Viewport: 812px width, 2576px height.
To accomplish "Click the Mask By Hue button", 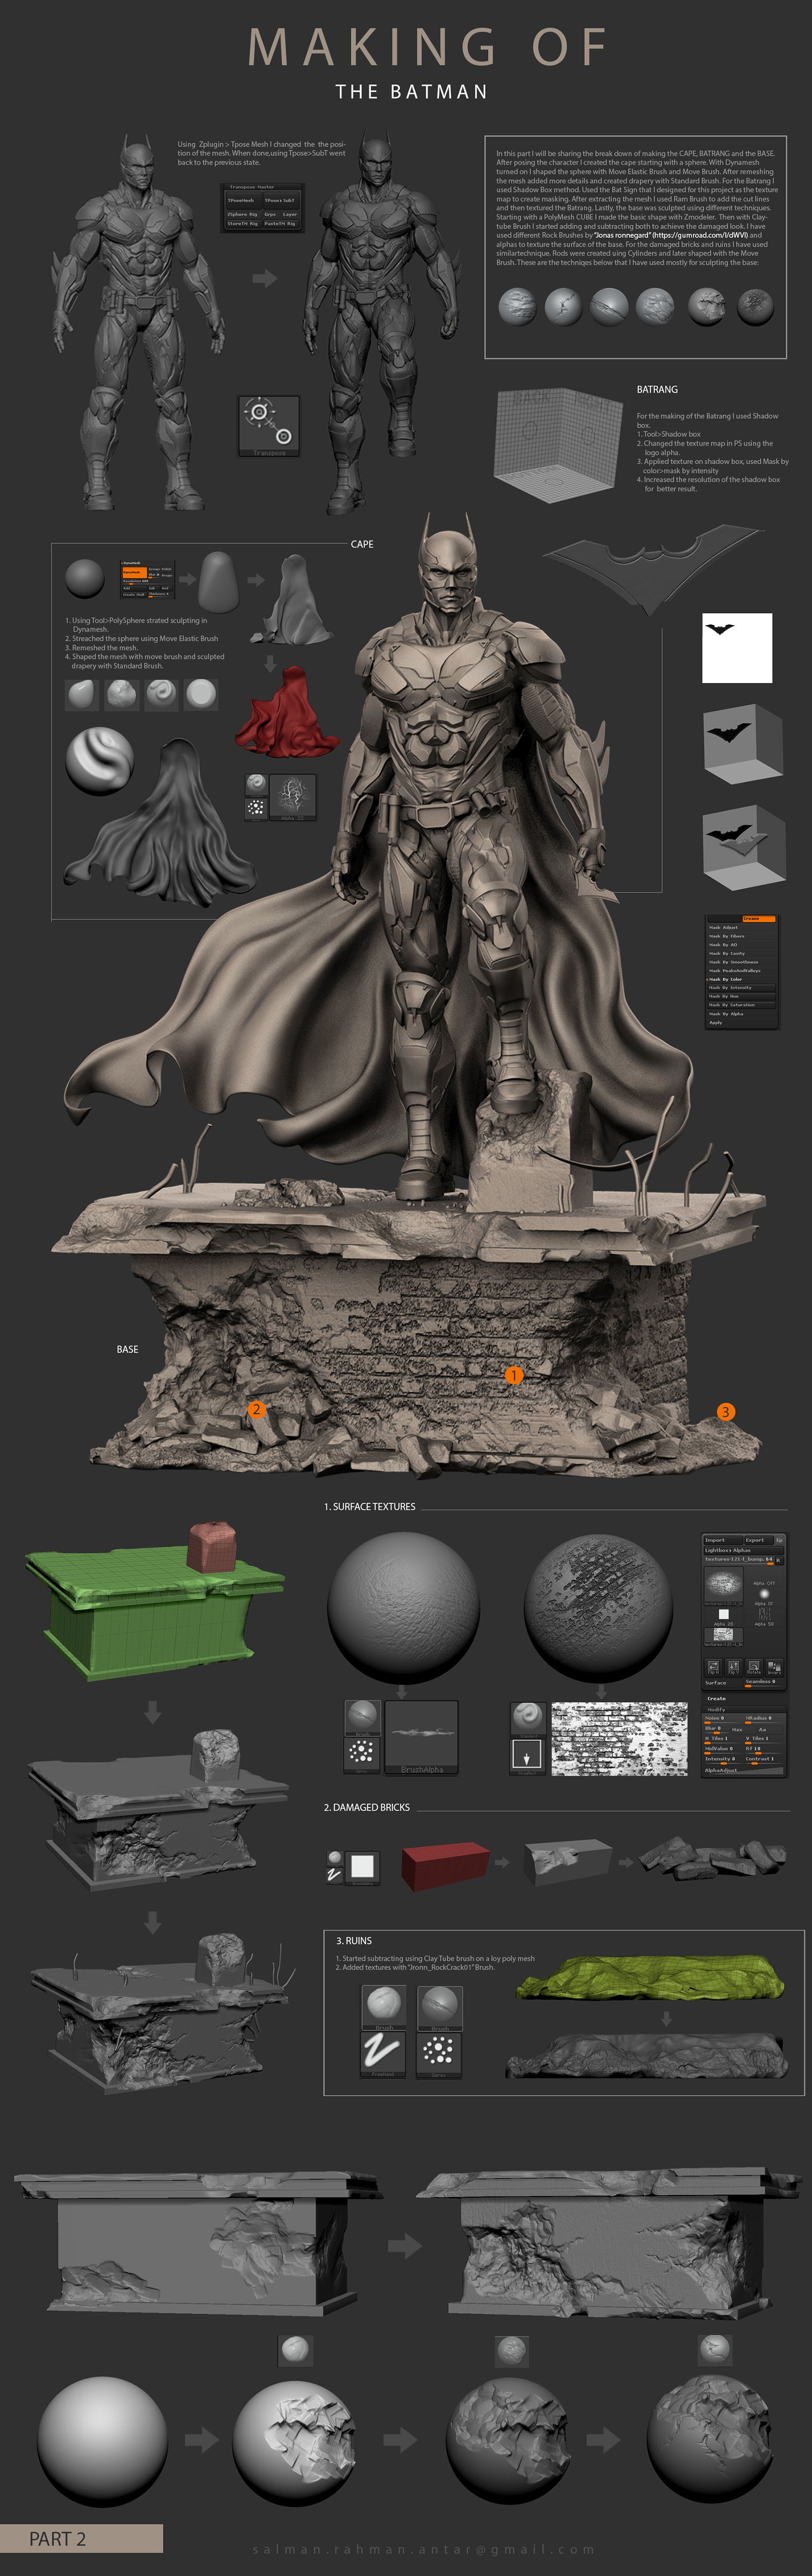I will coord(742,997).
